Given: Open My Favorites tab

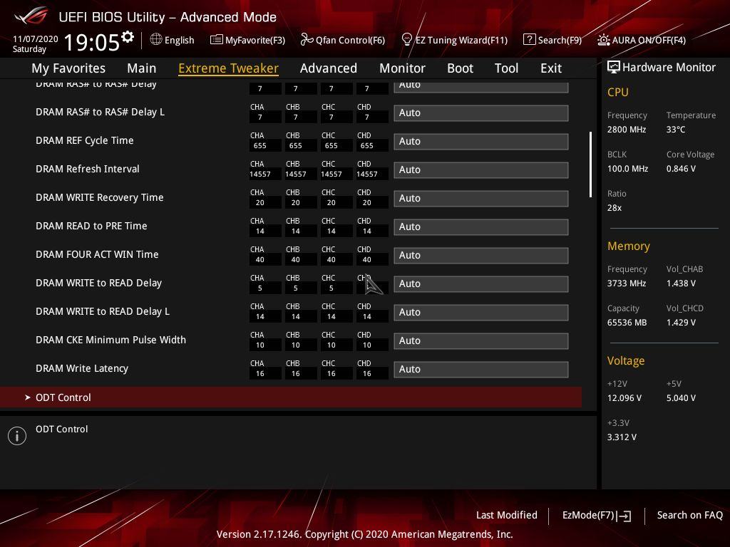Looking at the screenshot, I should pyautogui.click(x=68, y=68).
